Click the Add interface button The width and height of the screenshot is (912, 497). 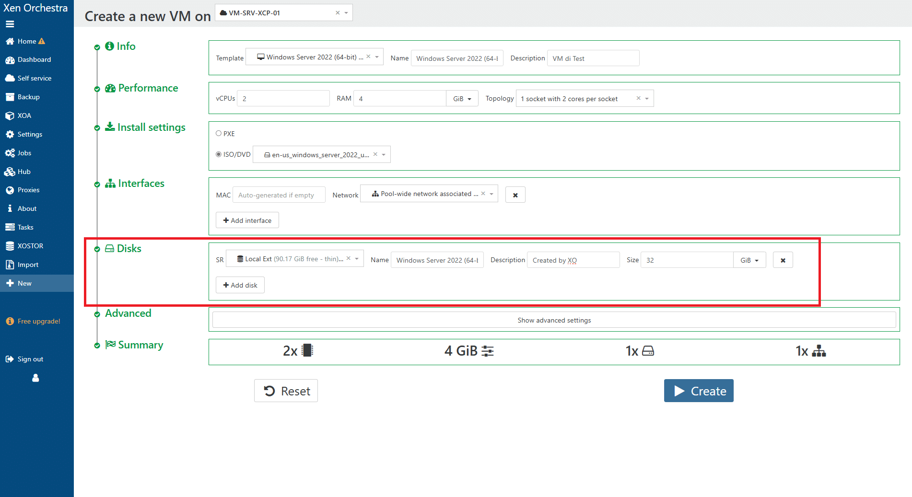pos(247,220)
